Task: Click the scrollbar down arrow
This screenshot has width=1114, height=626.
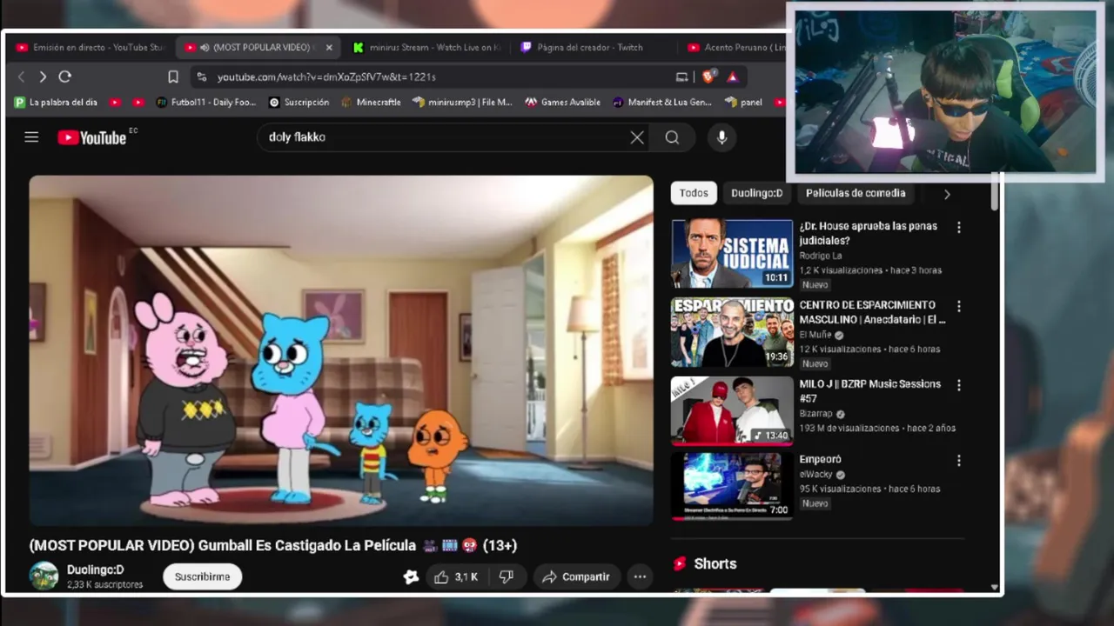Action: click(x=995, y=588)
